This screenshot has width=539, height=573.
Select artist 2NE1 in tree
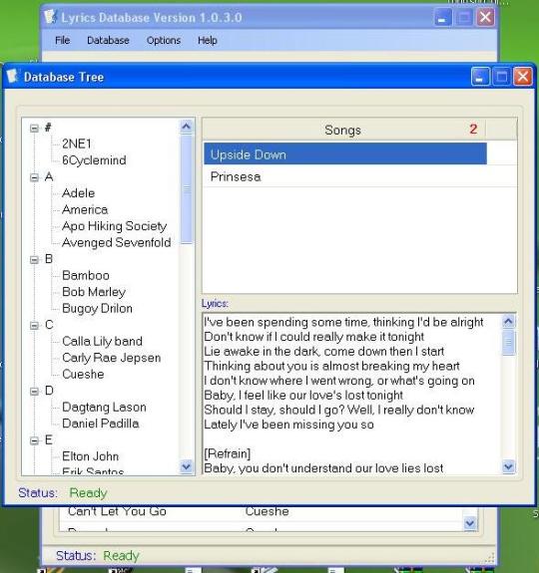(77, 143)
